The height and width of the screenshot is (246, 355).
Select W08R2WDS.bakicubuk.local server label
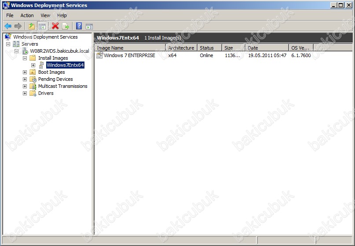59,51
